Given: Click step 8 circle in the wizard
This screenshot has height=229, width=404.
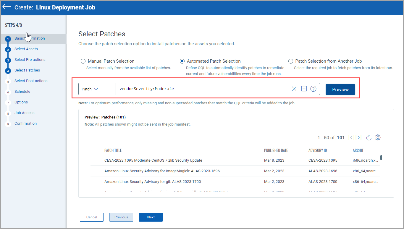Looking at the screenshot, I should point(8,113).
